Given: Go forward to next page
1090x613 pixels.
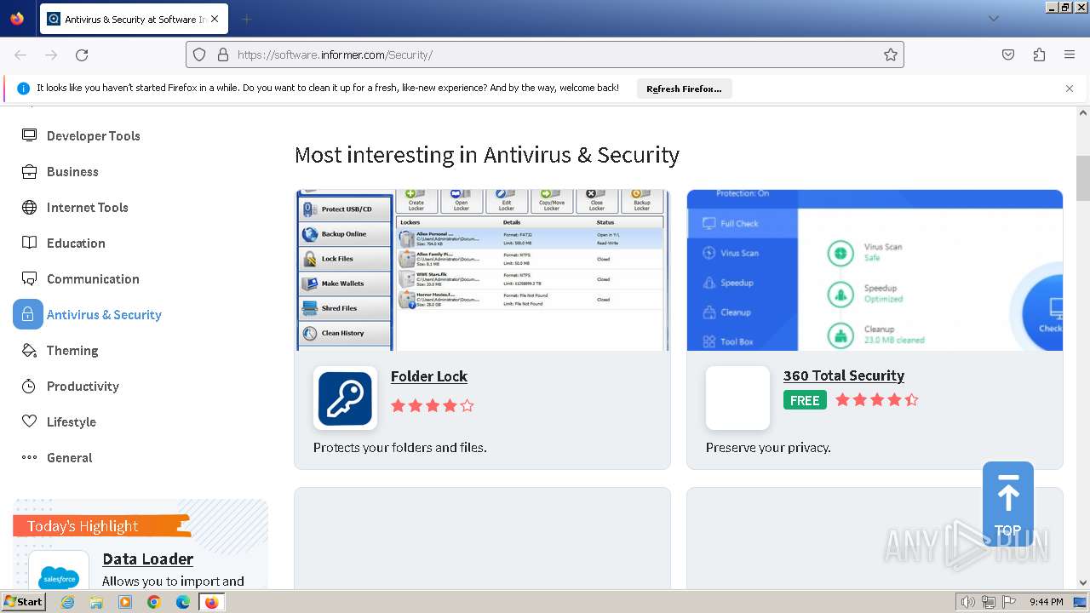Looking at the screenshot, I should pos(51,54).
